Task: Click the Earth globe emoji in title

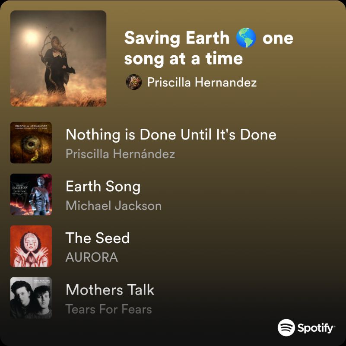Action: pos(246,38)
